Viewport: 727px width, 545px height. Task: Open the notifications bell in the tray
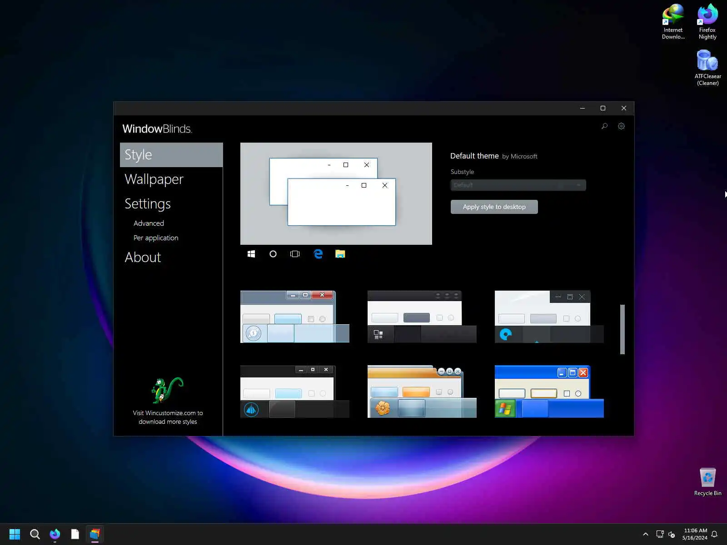pyautogui.click(x=714, y=534)
